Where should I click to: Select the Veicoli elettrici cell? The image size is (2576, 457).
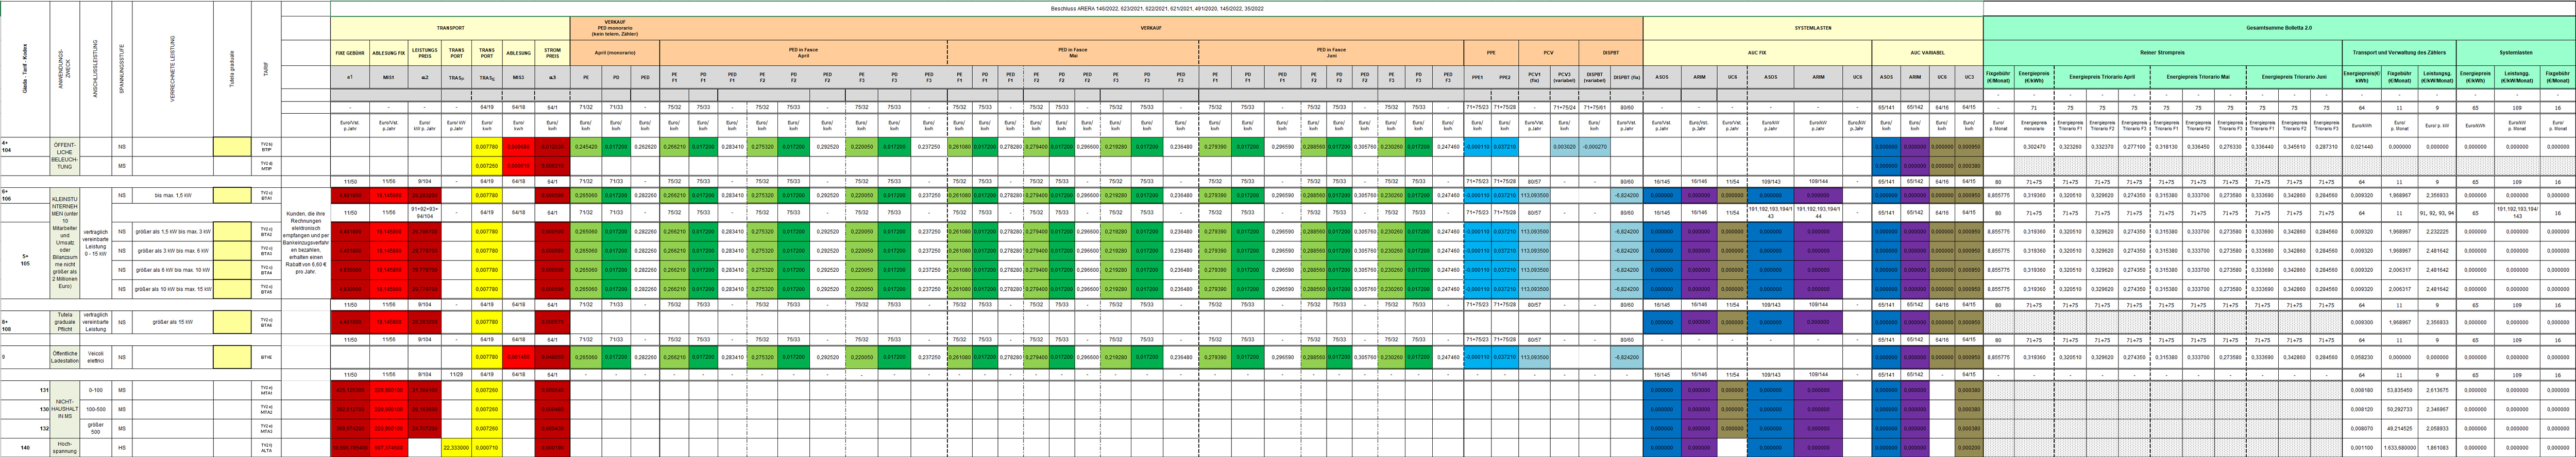point(96,357)
